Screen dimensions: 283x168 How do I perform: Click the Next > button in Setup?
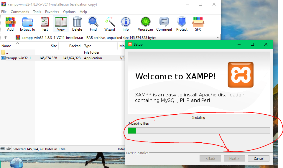click(234, 159)
